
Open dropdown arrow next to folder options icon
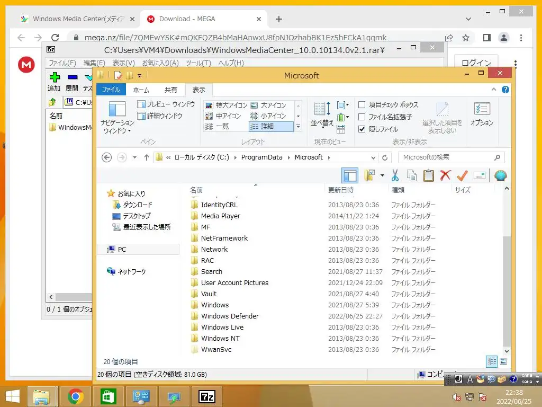coord(382,175)
